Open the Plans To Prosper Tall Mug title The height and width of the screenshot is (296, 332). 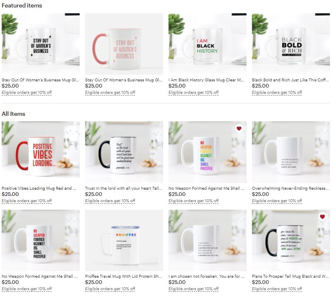290,276
